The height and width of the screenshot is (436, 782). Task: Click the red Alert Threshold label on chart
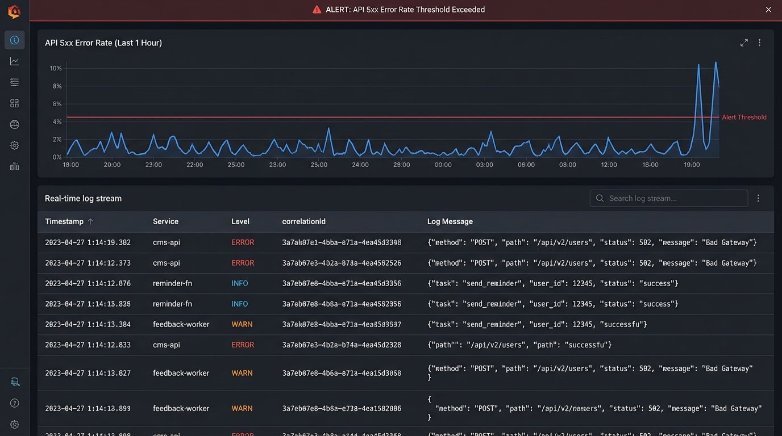(x=744, y=118)
